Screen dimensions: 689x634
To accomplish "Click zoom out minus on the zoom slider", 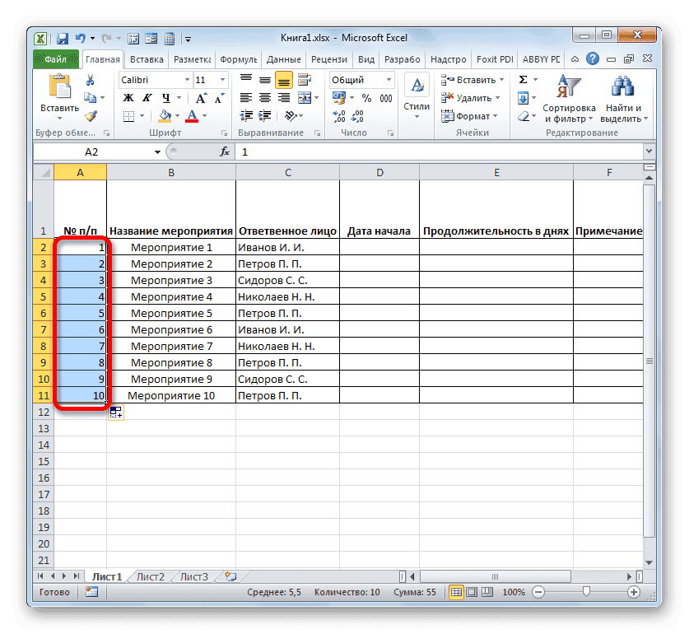I will [537, 591].
